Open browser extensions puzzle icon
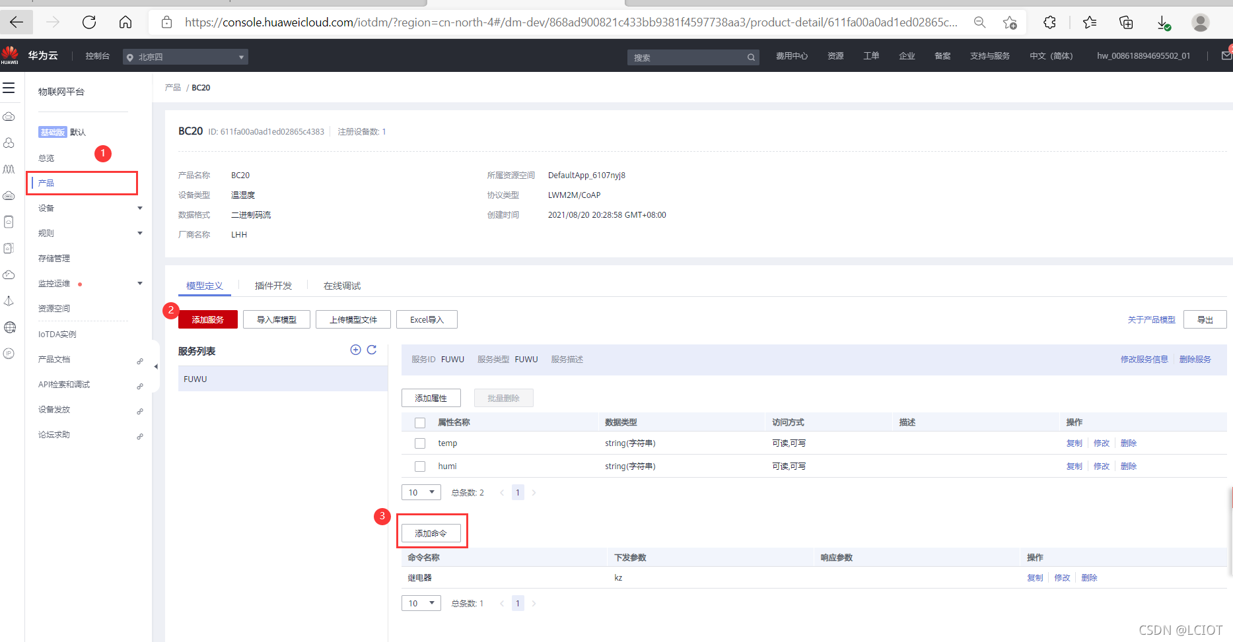This screenshot has width=1233, height=642. pos(1050,22)
